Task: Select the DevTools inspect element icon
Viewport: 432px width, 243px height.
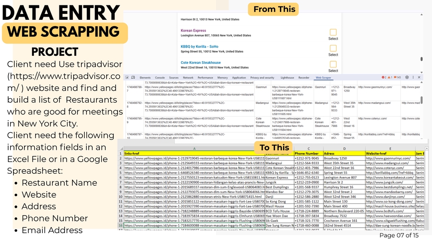Action: [127, 77]
